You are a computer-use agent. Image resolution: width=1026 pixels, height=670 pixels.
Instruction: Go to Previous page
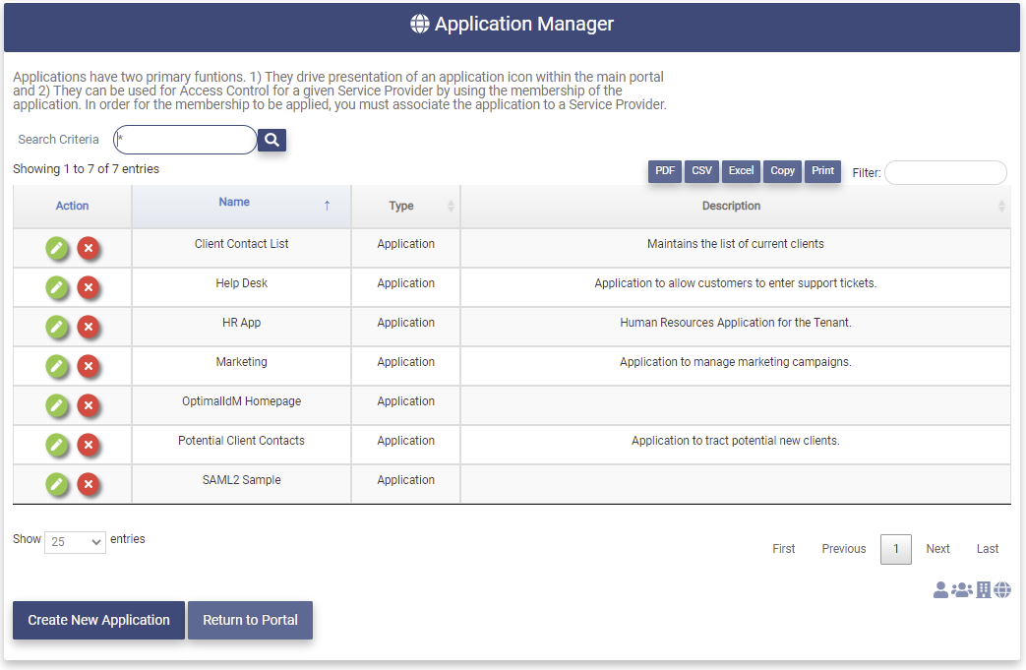coord(843,549)
